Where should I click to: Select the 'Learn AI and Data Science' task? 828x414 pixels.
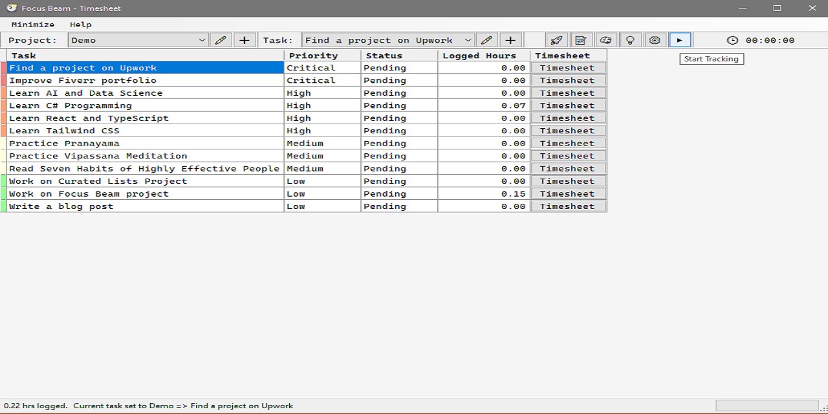tap(145, 93)
